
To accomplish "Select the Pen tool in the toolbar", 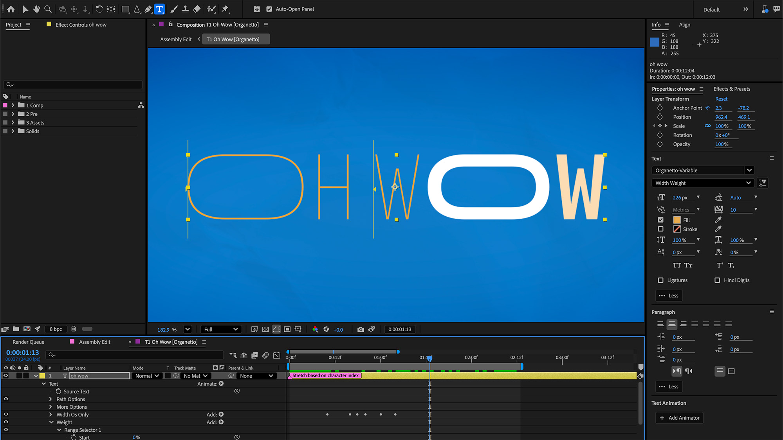I will (148, 9).
